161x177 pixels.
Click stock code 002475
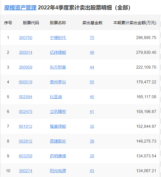[x=25, y=112]
